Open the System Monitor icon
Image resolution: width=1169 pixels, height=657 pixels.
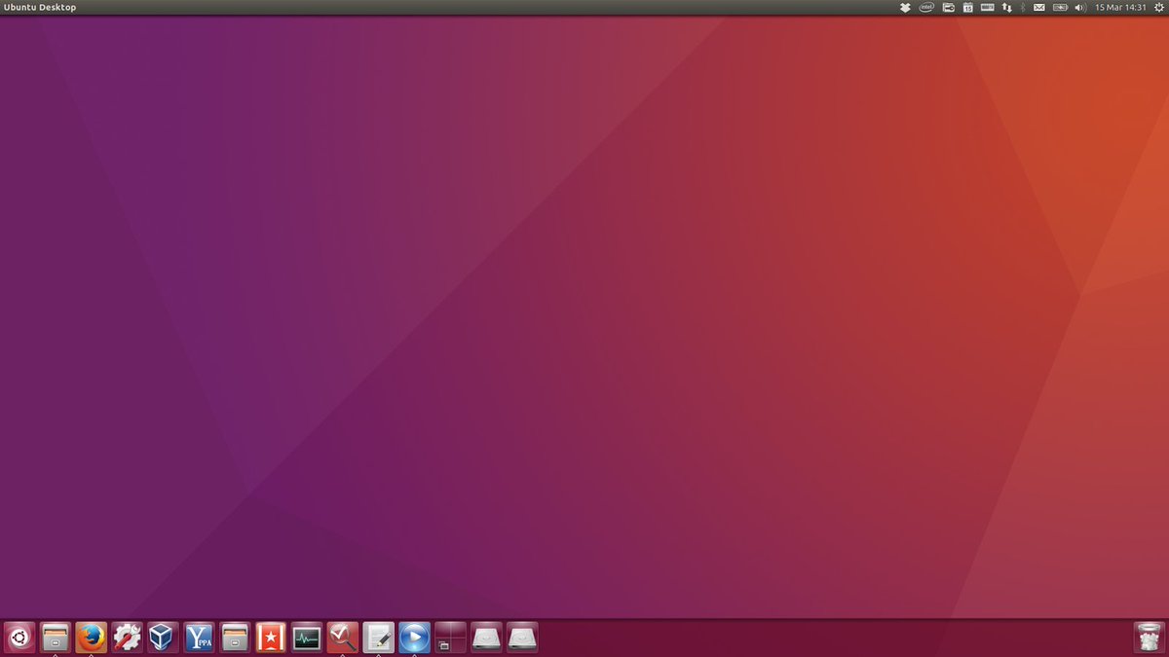307,638
